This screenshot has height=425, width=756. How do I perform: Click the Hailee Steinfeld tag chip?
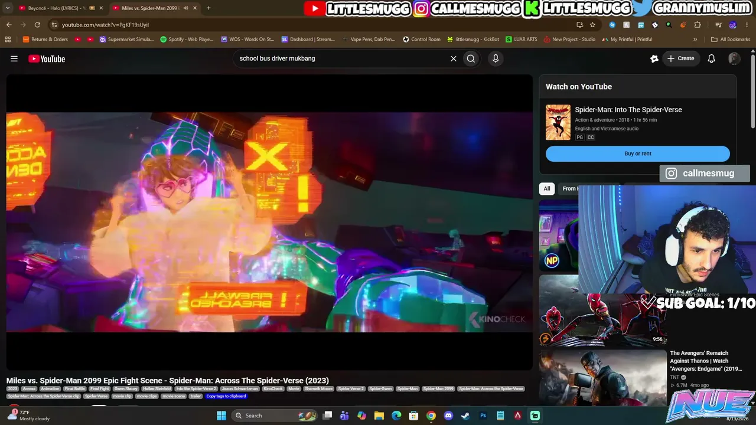pyautogui.click(x=157, y=389)
